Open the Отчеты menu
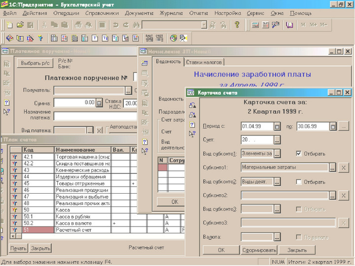 tap(198, 13)
